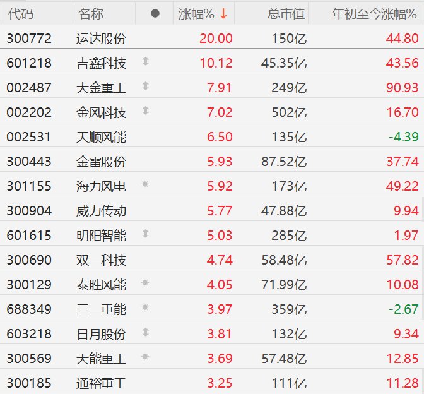
Task: Click stock code 300185
Action: pos(29,383)
